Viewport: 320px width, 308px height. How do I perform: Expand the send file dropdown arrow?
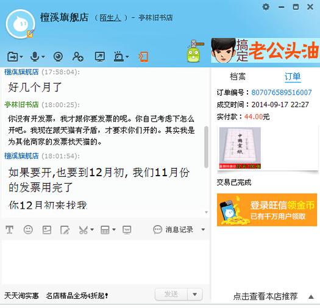tap(21, 57)
